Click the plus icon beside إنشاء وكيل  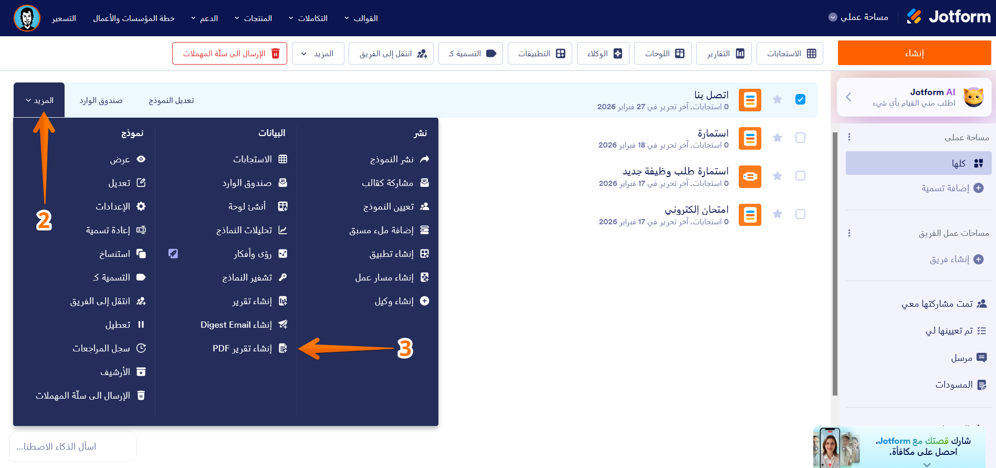pyautogui.click(x=425, y=301)
